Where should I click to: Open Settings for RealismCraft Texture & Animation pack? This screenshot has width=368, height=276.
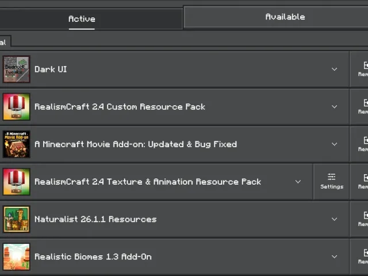[x=332, y=182]
